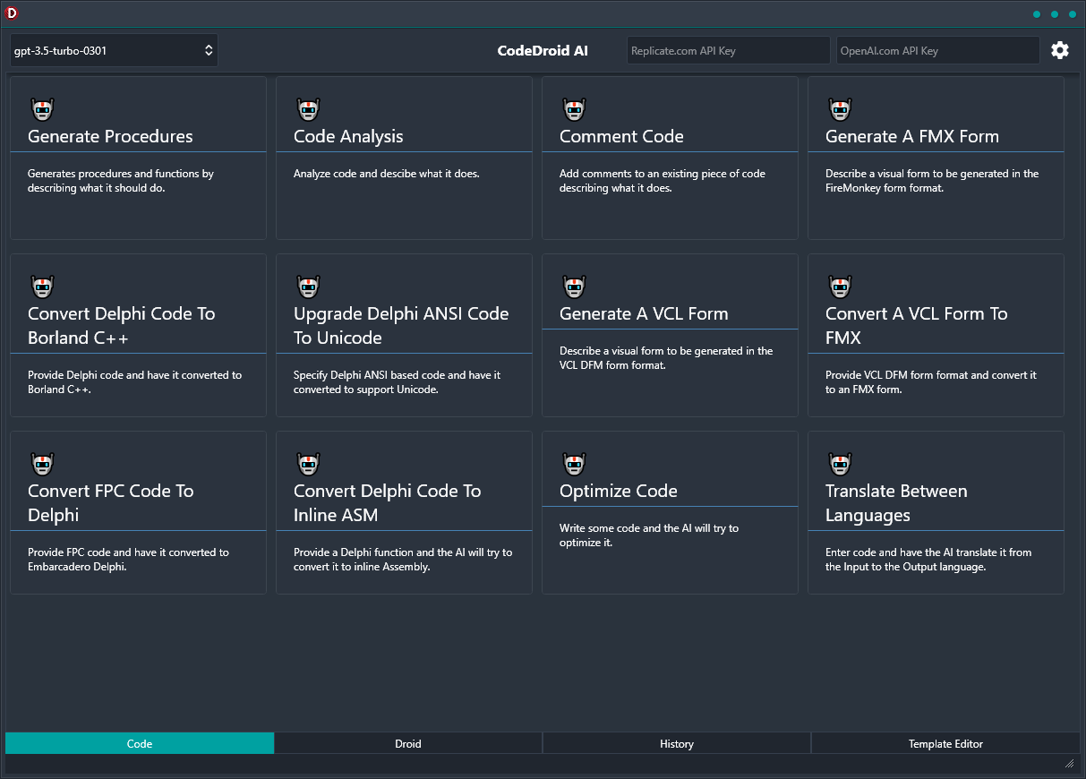Open the Convert A VCL Form To FMX tool

936,336
